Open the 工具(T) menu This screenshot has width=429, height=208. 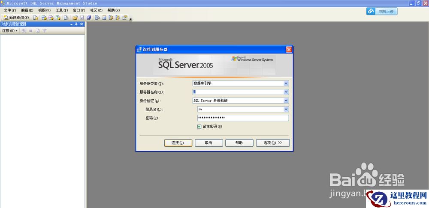point(61,10)
